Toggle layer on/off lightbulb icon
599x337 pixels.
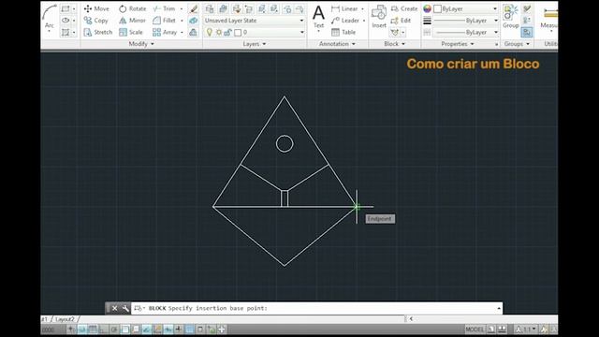tap(210, 33)
